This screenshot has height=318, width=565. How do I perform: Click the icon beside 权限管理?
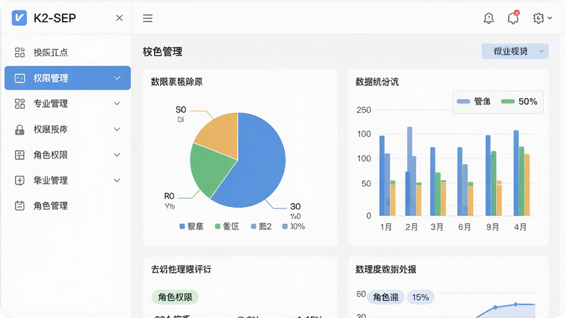(x=20, y=78)
